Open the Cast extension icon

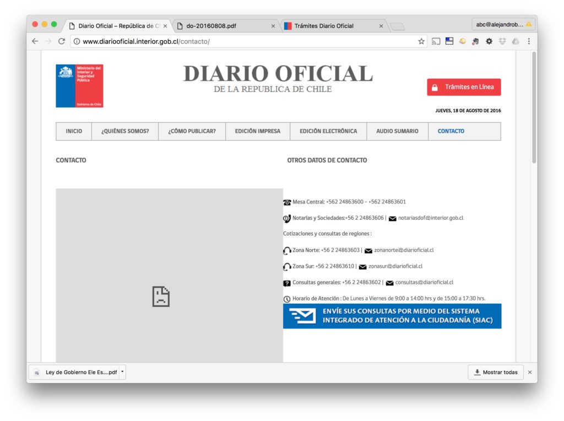pos(436,41)
